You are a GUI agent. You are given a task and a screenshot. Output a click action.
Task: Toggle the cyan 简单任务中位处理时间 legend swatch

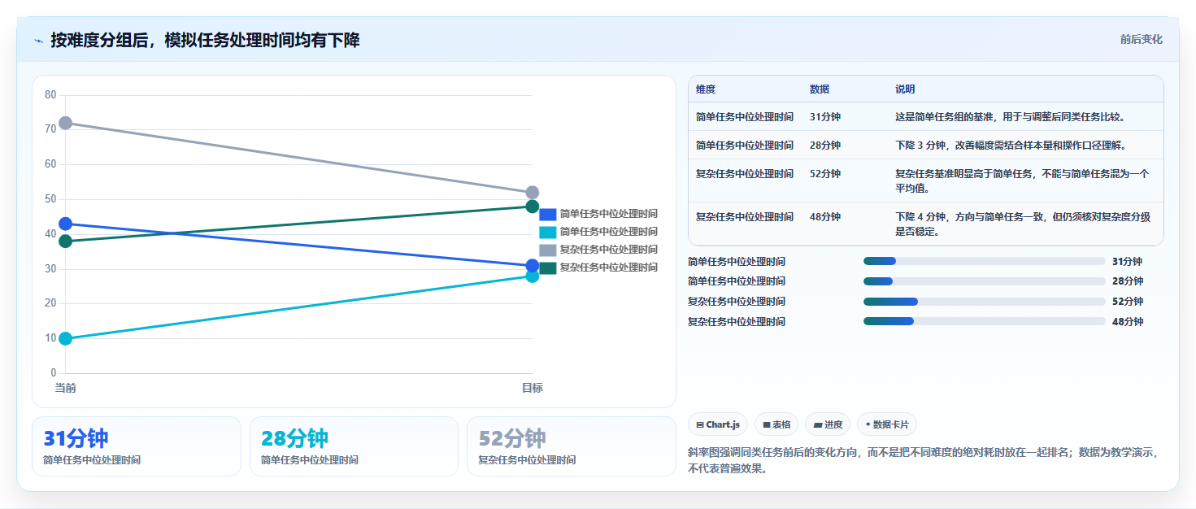coord(548,232)
